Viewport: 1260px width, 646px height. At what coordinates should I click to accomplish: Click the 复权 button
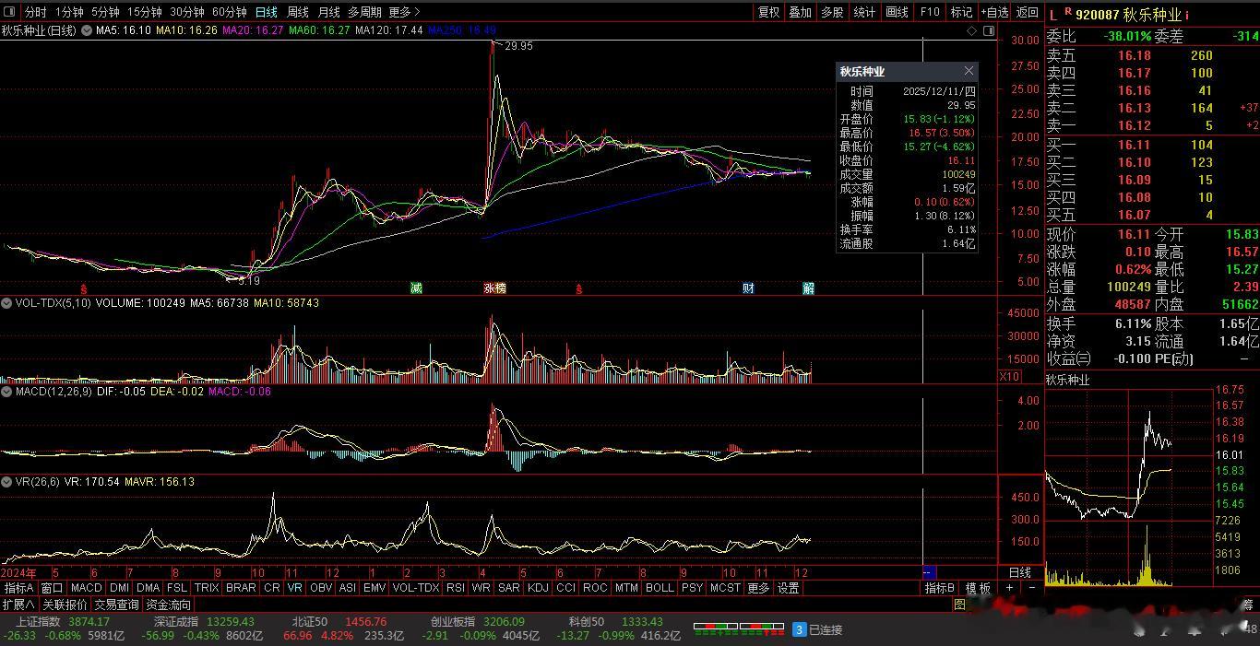(x=768, y=12)
